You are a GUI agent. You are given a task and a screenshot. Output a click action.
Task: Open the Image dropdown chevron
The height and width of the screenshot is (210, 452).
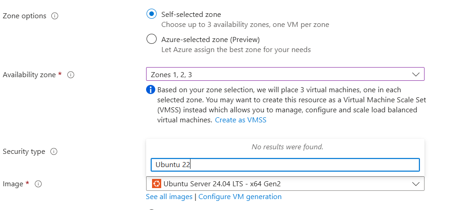pyautogui.click(x=416, y=184)
